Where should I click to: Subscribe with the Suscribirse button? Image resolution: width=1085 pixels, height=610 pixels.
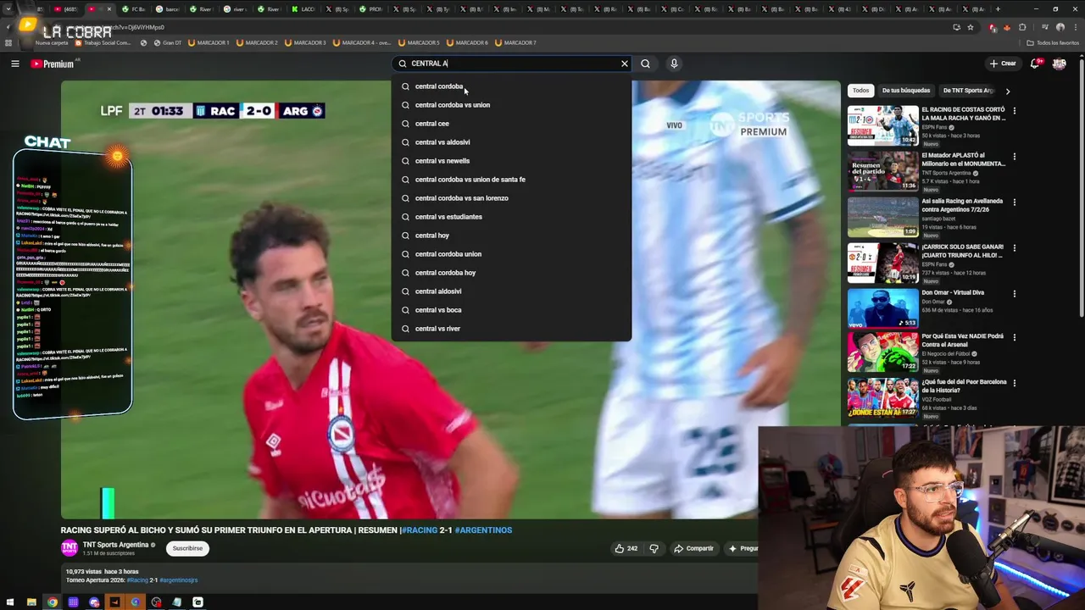pos(187,548)
